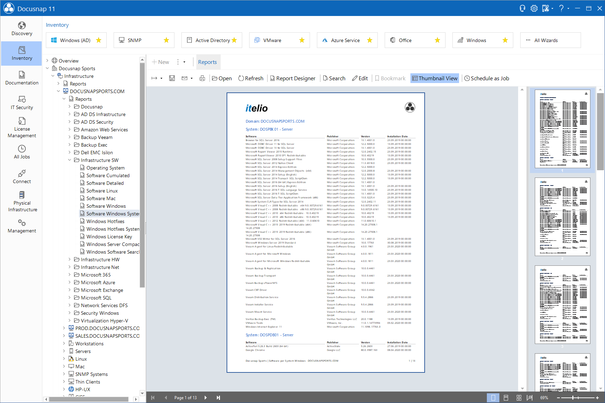Click Schedule as Job
This screenshot has width=605, height=403.
coord(487,78)
